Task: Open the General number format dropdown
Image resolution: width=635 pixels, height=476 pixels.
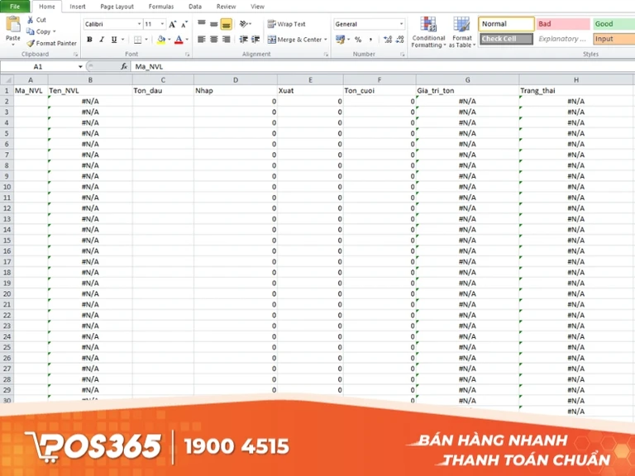Action: [x=401, y=24]
